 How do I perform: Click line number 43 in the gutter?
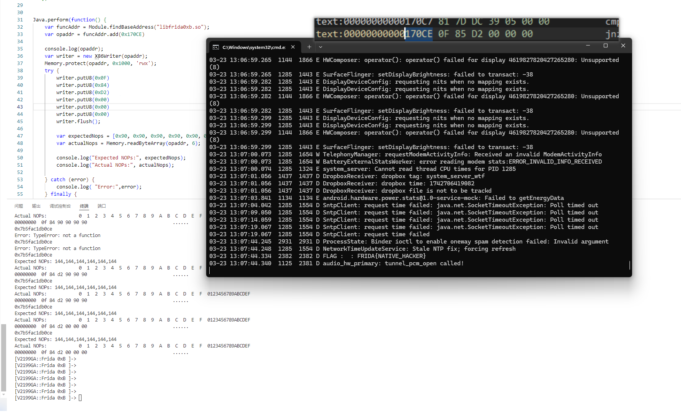[x=20, y=107]
